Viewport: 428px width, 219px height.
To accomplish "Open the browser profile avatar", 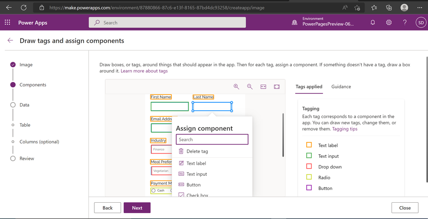I will 404,8.
